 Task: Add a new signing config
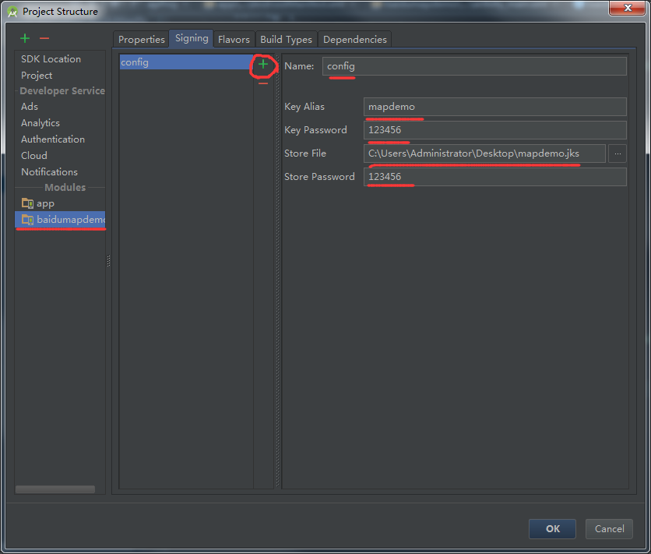coord(262,64)
